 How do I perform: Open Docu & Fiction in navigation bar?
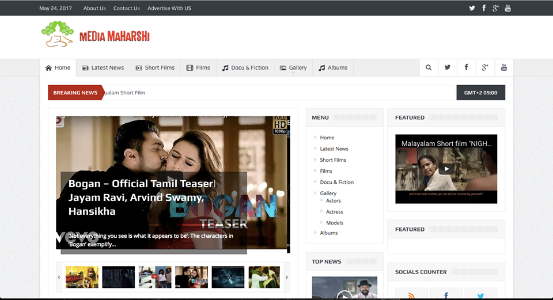pos(245,68)
